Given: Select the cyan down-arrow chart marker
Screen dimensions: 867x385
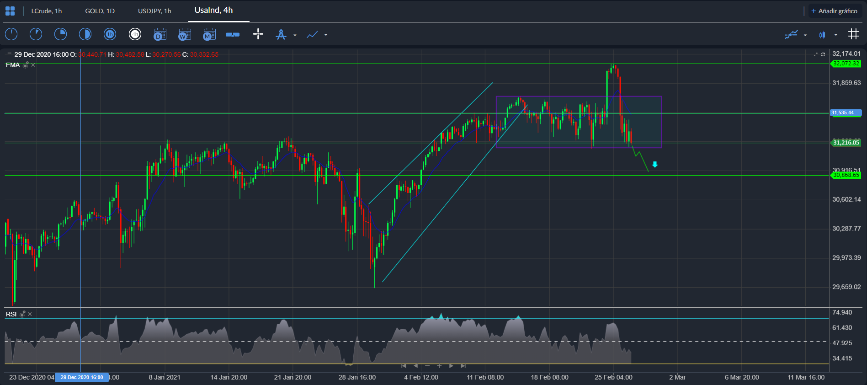Looking at the screenshot, I should (x=655, y=165).
